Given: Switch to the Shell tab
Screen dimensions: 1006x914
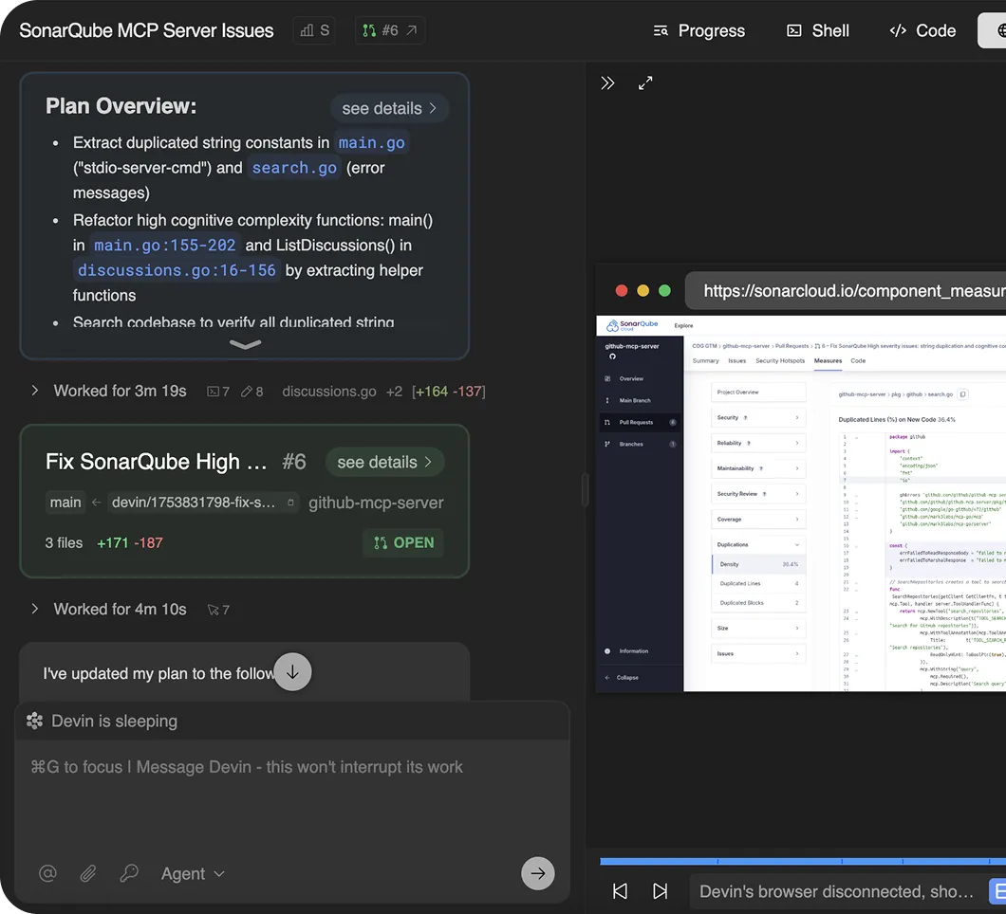Looking at the screenshot, I should (818, 30).
